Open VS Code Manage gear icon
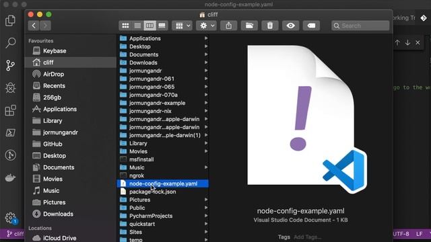Screen dimensions: 431x242 pos(11,218)
